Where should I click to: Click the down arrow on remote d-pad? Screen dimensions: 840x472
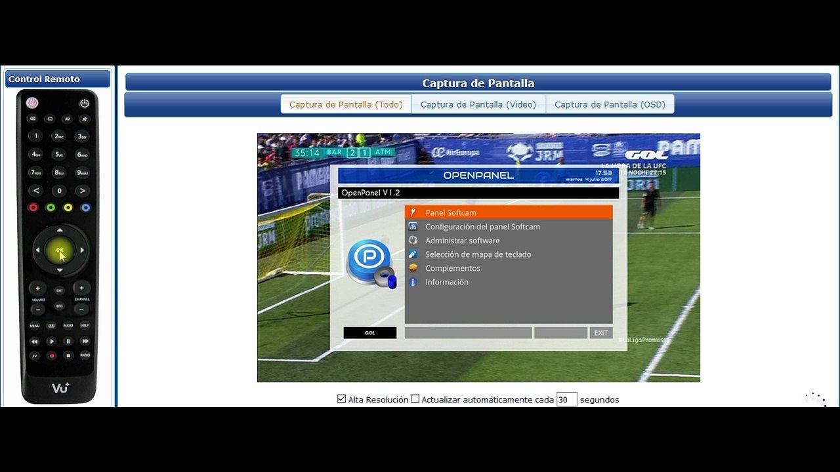60,270
